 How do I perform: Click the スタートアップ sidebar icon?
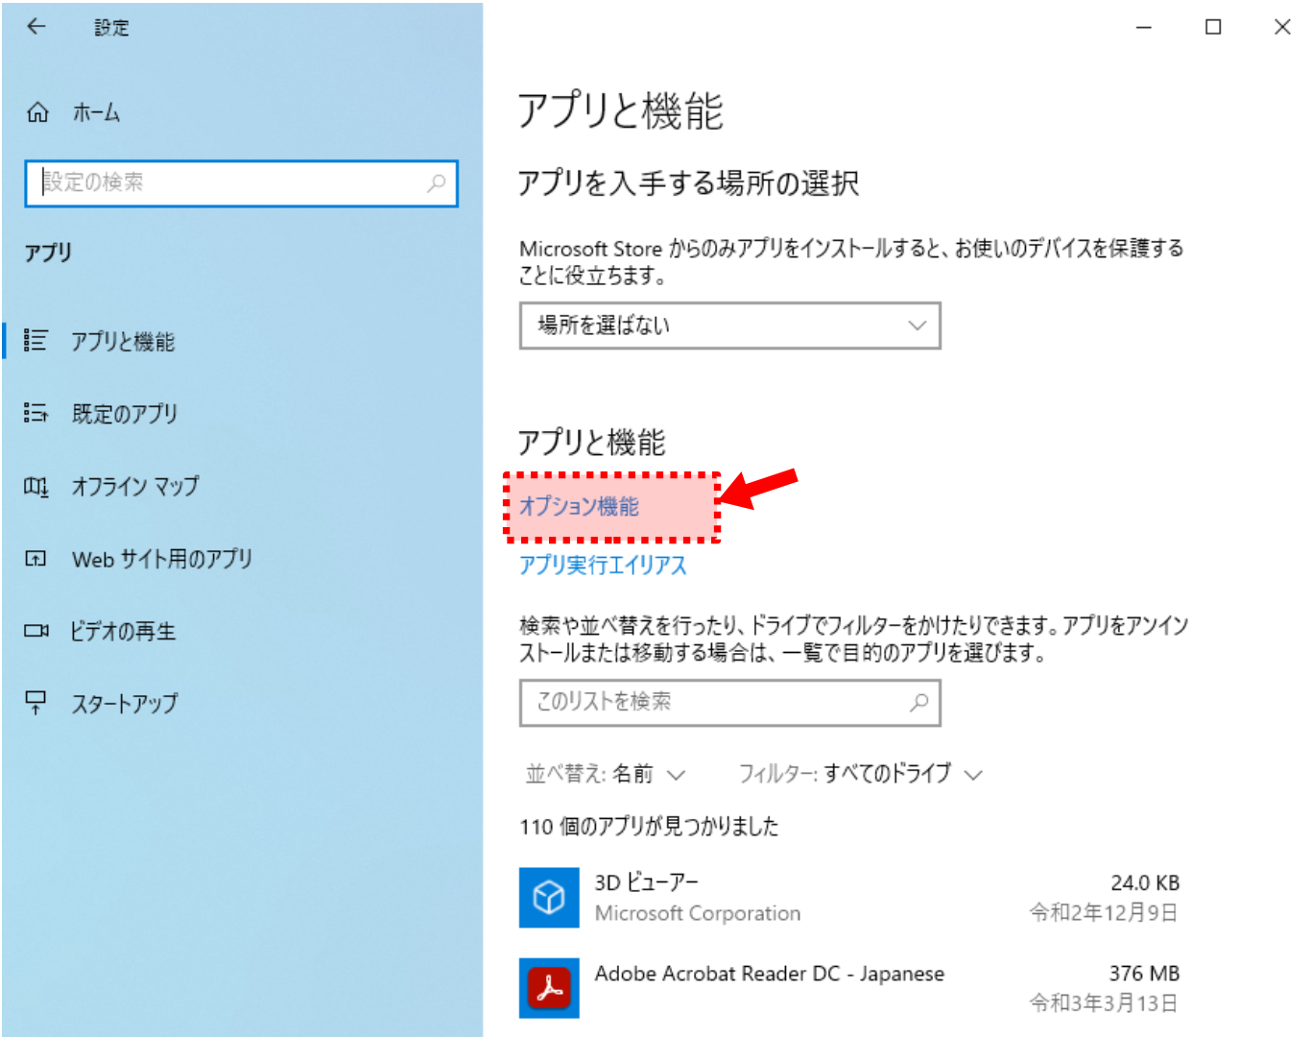[x=36, y=703]
